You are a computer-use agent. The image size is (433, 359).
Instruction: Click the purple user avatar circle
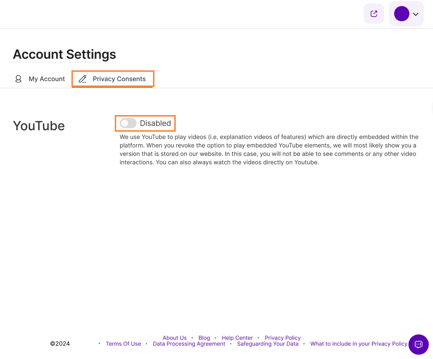pyautogui.click(x=401, y=14)
